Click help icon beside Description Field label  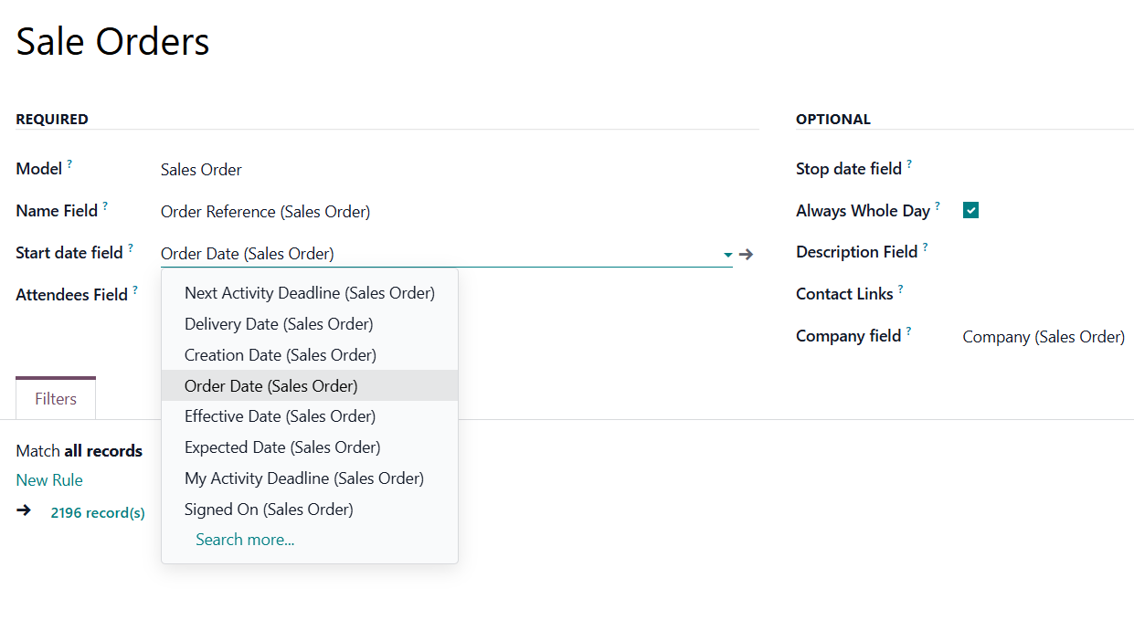925,247
